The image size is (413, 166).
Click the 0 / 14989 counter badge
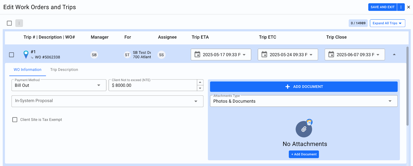pos(358,23)
